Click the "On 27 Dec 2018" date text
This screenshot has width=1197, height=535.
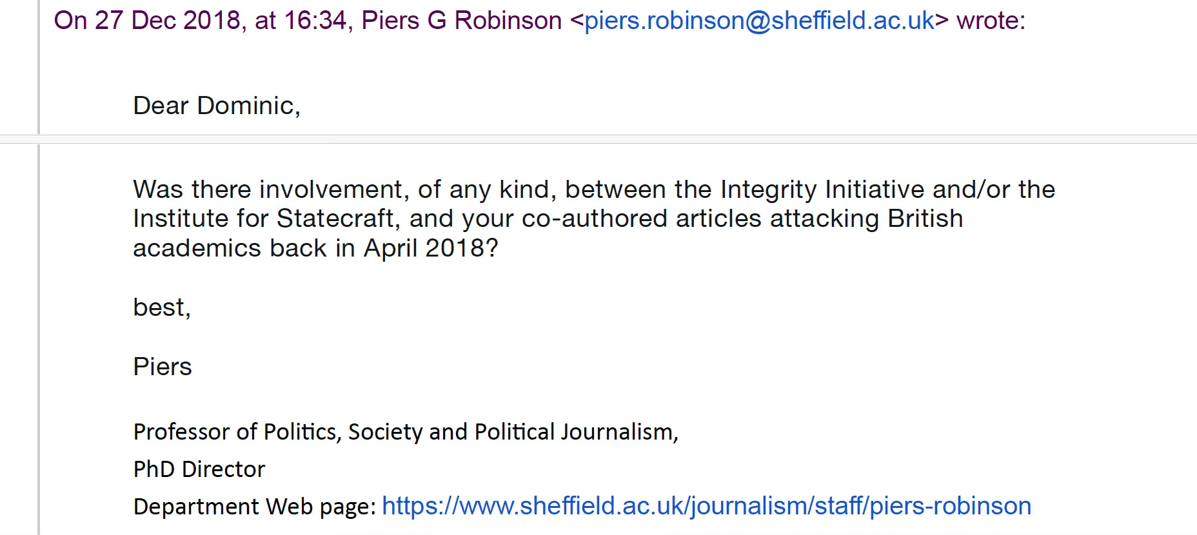tap(147, 21)
